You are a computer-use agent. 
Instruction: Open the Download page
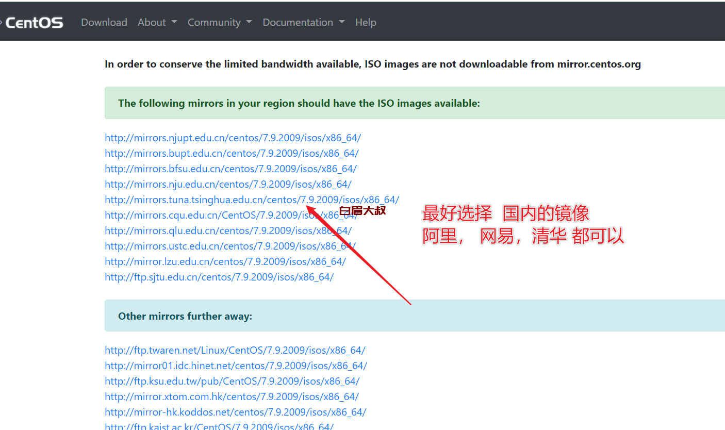[104, 22]
